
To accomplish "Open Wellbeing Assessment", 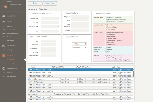I will pos(12,50).
